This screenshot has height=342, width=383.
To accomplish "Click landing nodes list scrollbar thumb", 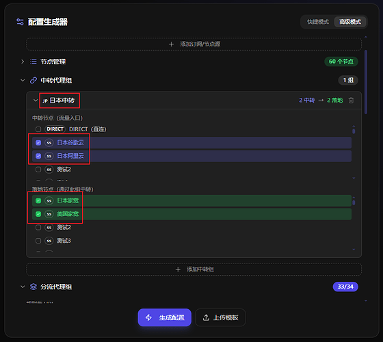I will coord(354,202).
